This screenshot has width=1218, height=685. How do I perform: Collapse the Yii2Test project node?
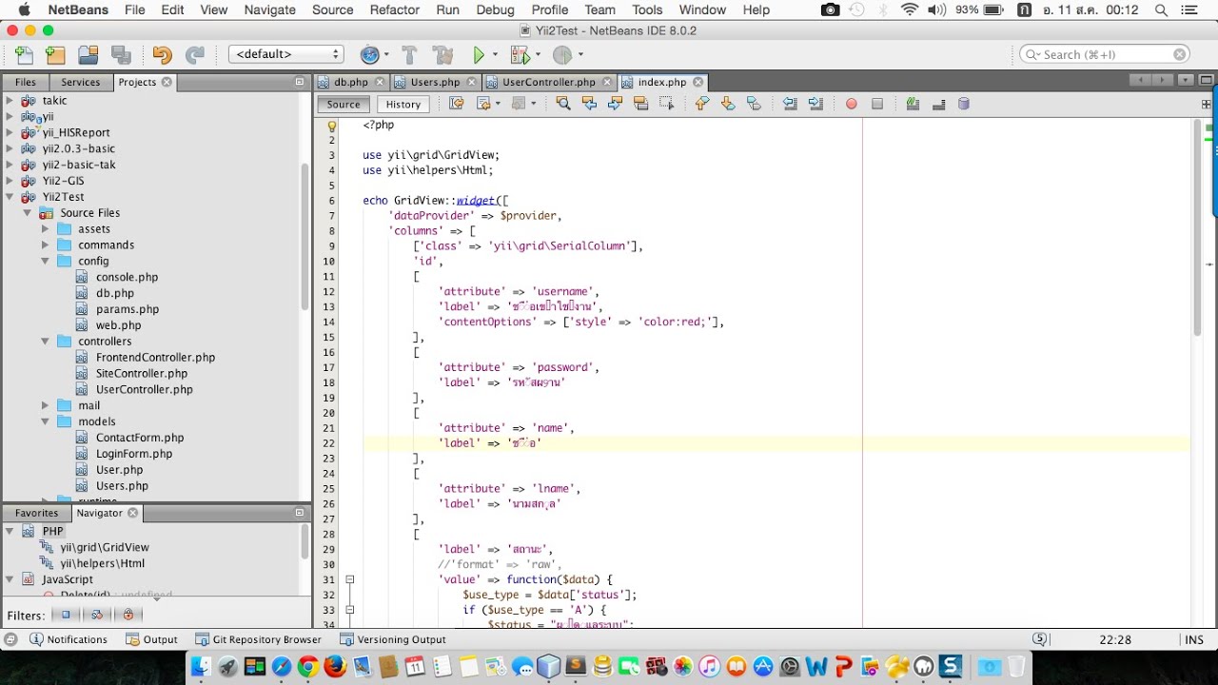[x=10, y=197]
